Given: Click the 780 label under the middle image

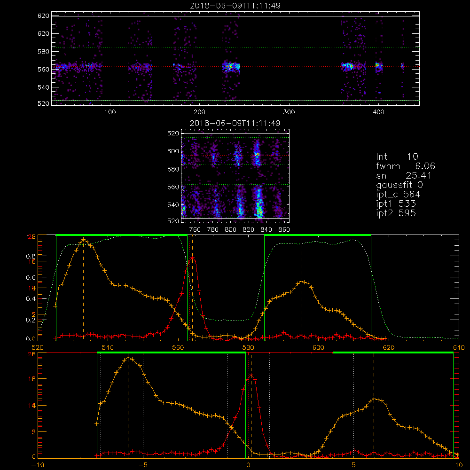Looking at the screenshot, I should click(213, 230).
